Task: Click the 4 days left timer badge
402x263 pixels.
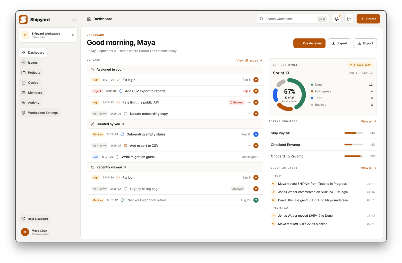Action: click(x=360, y=65)
